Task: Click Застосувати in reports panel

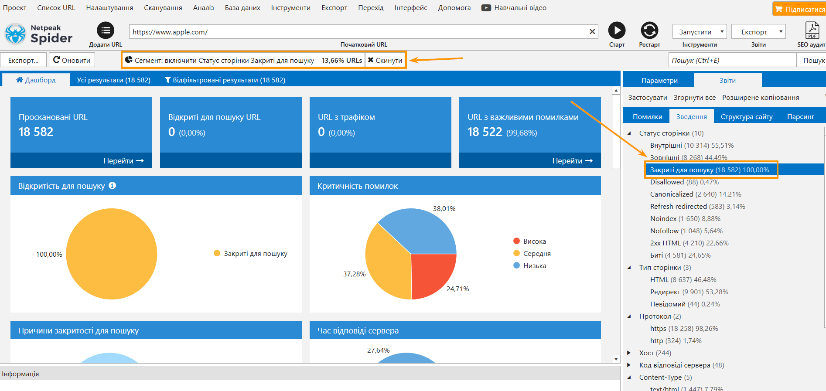Action: click(648, 98)
